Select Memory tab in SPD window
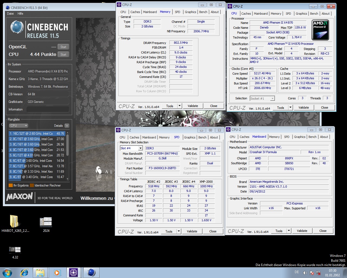Screen dimensions: 347x278 (x=164, y=137)
